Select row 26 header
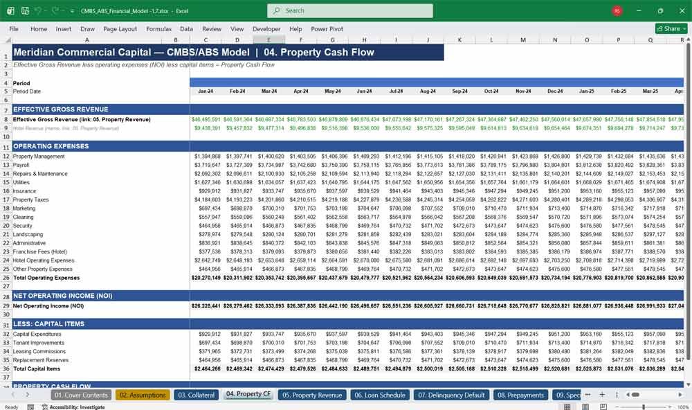 tap(6, 278)
